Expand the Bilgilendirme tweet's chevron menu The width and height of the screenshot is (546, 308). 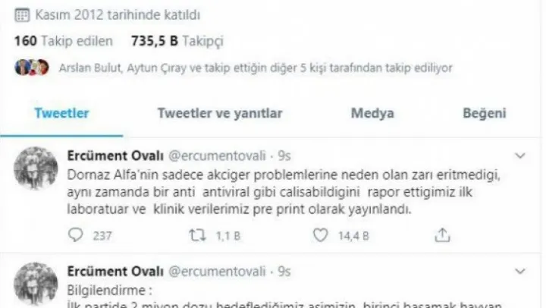520,272
